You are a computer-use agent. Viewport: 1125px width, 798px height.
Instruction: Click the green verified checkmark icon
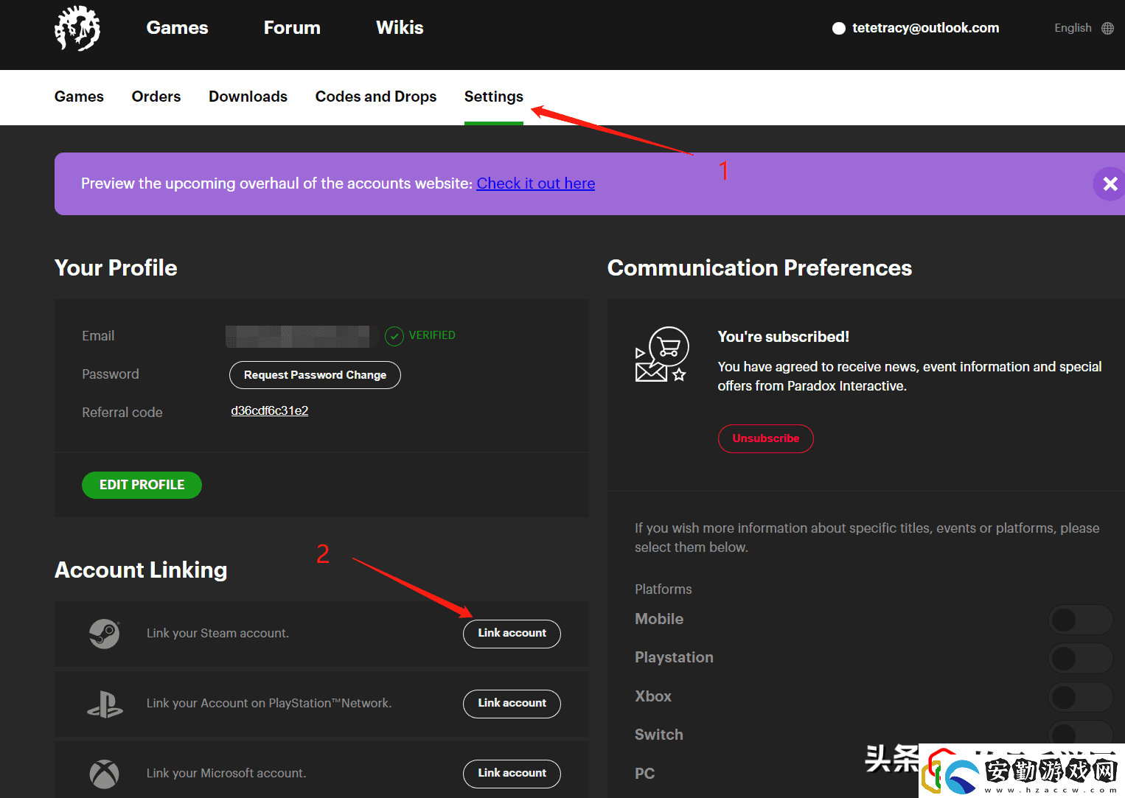coord(394,336)
